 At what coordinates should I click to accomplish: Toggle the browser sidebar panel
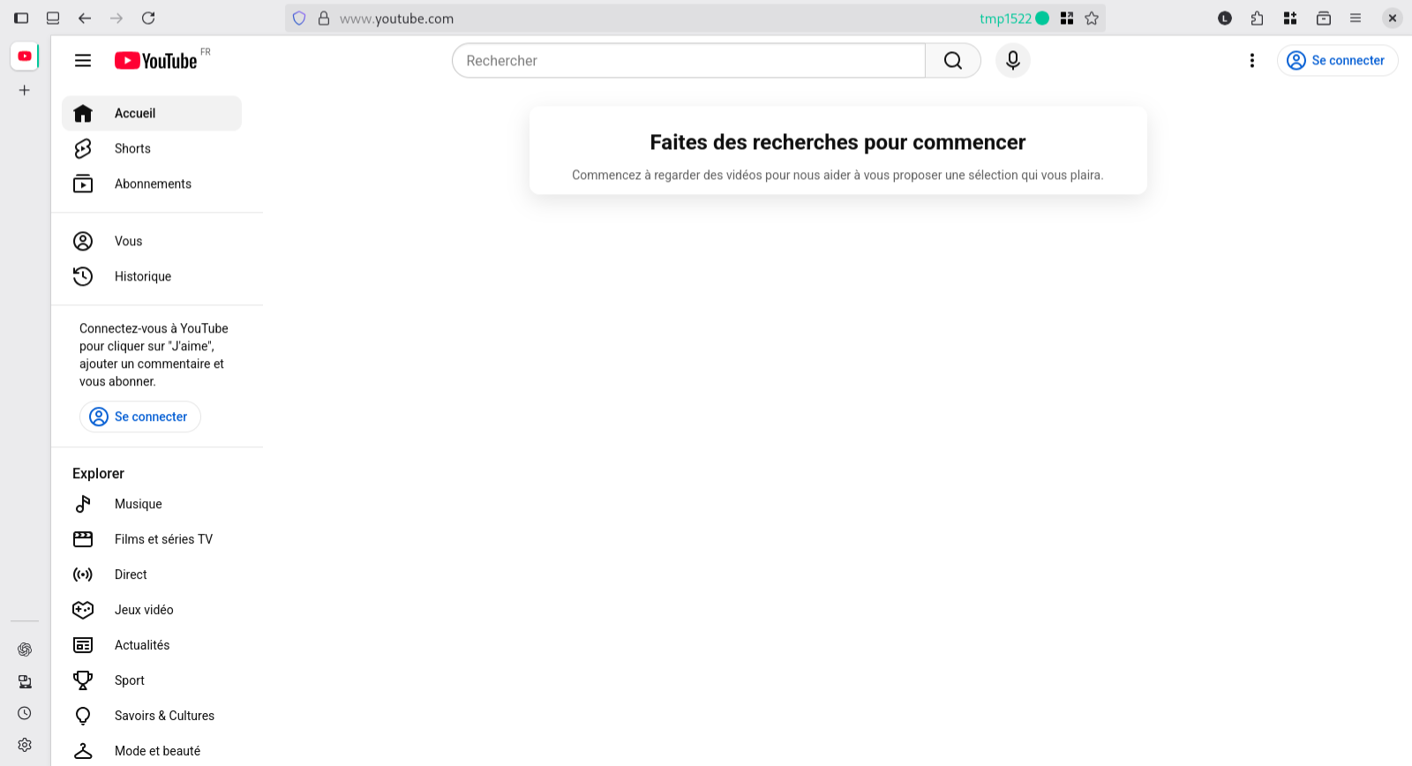pos(21,19)
